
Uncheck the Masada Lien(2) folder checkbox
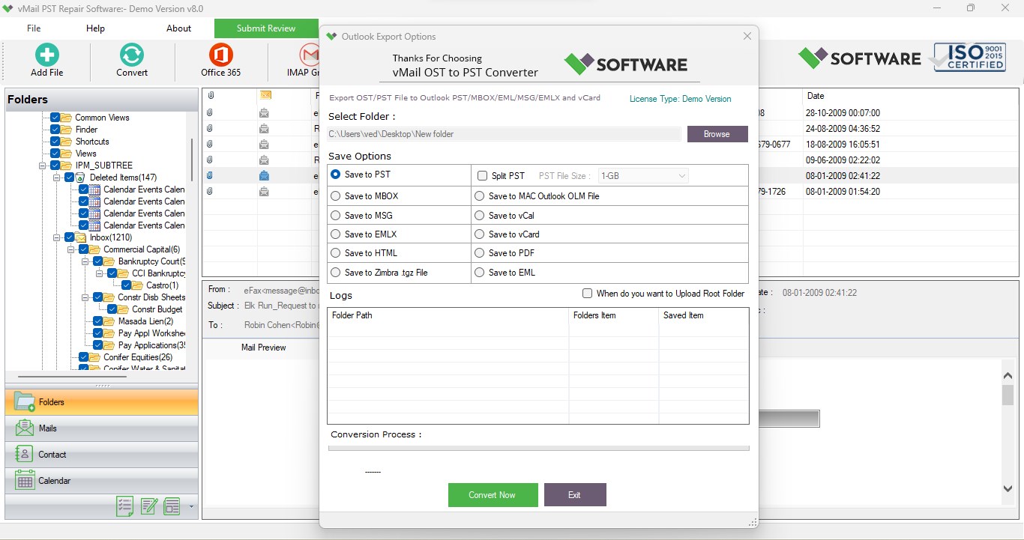point(98,321)
